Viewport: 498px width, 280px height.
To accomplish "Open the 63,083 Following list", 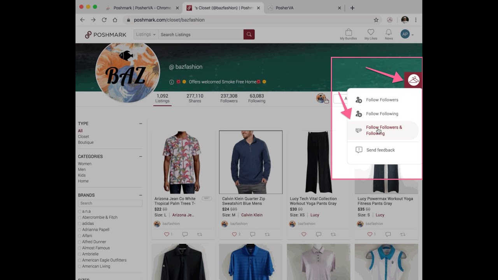I will pos(257,98).
